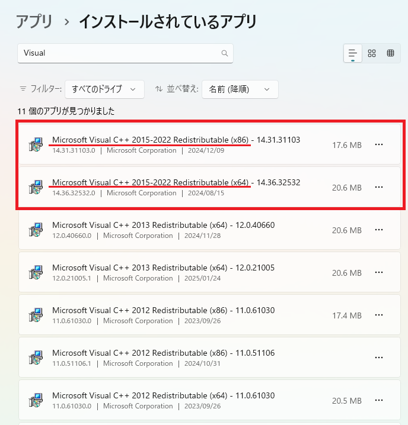The image size is (408, 425).
Task: Click version number 14.31.31103.0
Action: (x=74, y=150)
